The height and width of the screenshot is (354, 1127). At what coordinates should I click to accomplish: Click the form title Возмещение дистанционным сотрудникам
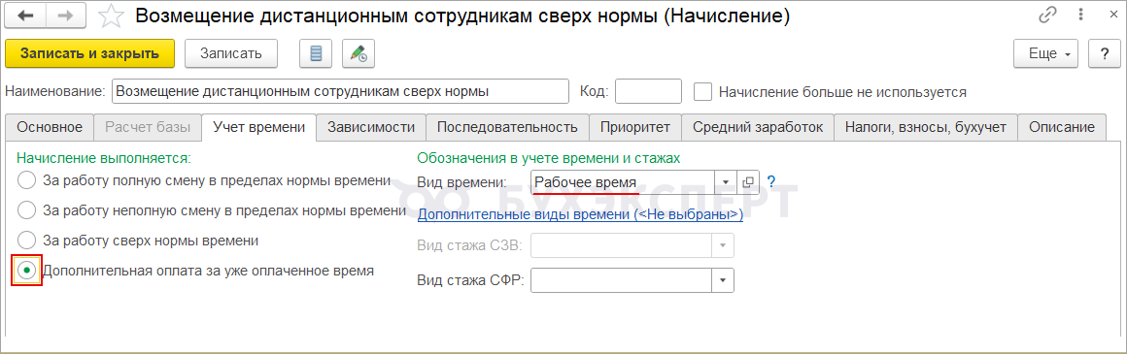click(x=462, y=16)
